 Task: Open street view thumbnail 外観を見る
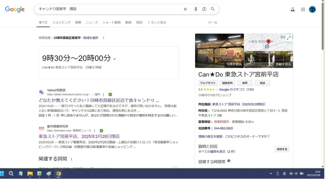tap(269, 59)
